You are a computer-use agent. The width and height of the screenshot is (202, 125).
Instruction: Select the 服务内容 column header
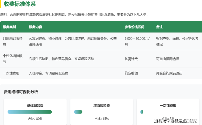(x=35, y=27)
